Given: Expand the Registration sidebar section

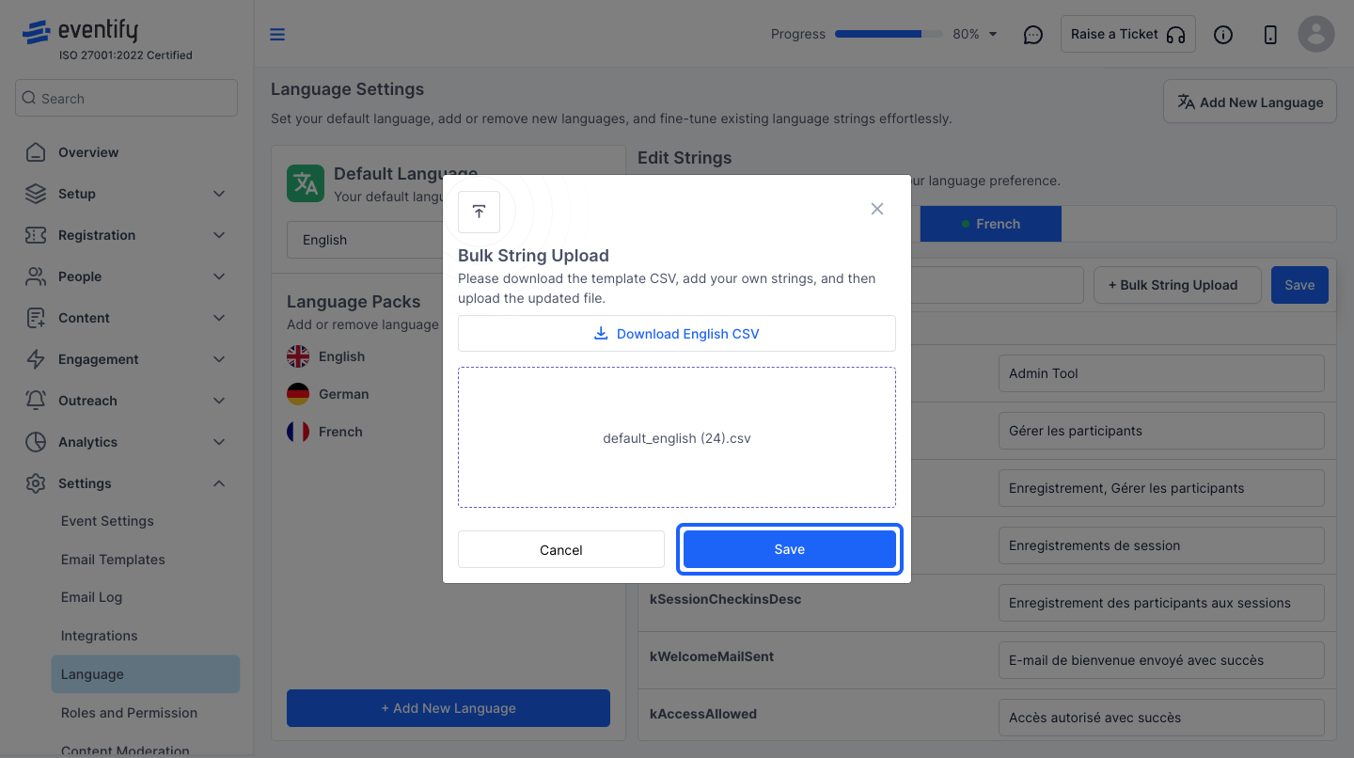Looking at the screenshot, I should (x=219, y=235).
